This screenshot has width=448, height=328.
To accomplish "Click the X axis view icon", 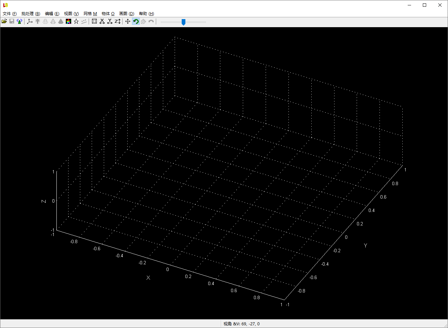I will click(102, 21).
